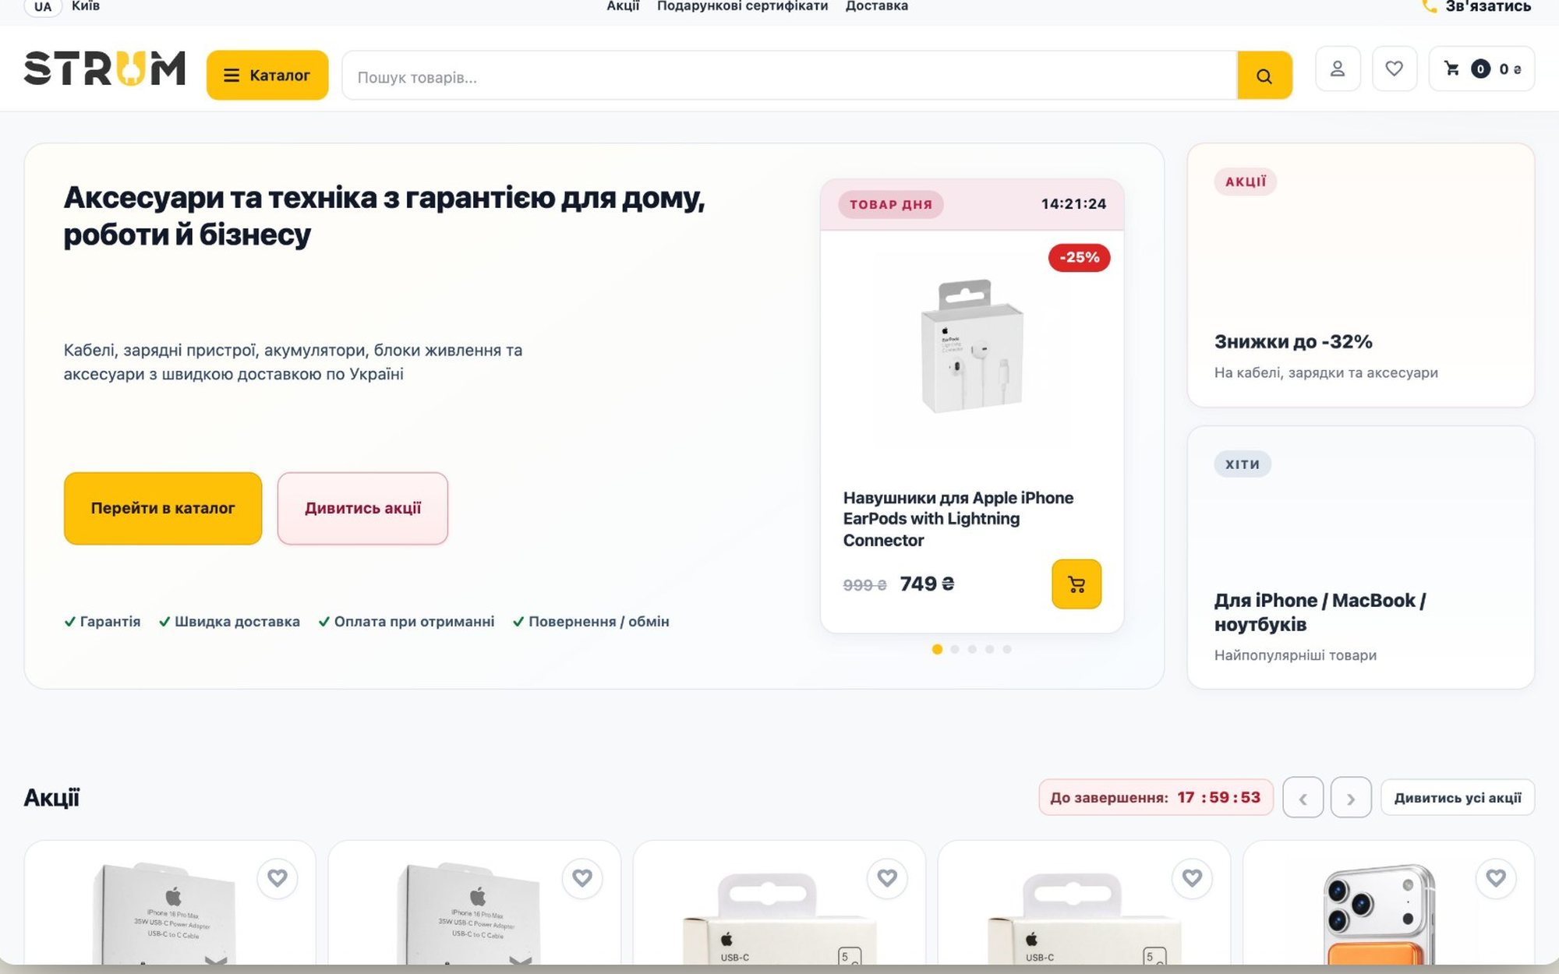Favorite the second promo product heart

582,878
